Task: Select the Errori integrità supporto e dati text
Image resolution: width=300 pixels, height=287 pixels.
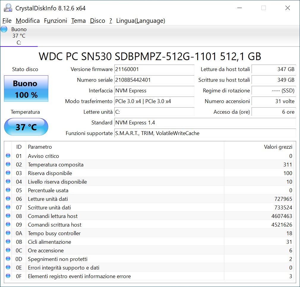Action: (64, 268)
